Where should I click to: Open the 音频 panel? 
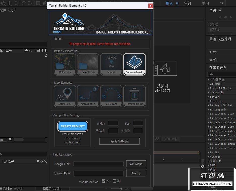(213, 60)
